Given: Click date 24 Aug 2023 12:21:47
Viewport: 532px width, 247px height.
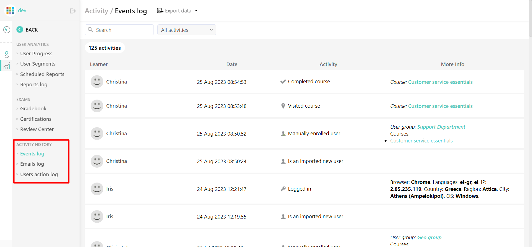Looking at the screenshot, I should click(x=222, y=189).
